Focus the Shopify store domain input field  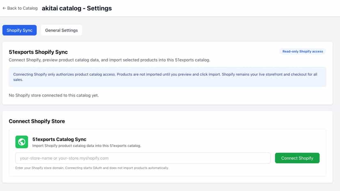143,158
